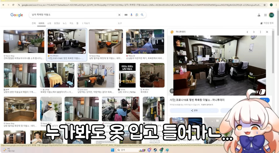Open the post.naver barber chair thumbnail
This screenshot has width=279, height=153.
pyautogui.click(x=96, y=75)
